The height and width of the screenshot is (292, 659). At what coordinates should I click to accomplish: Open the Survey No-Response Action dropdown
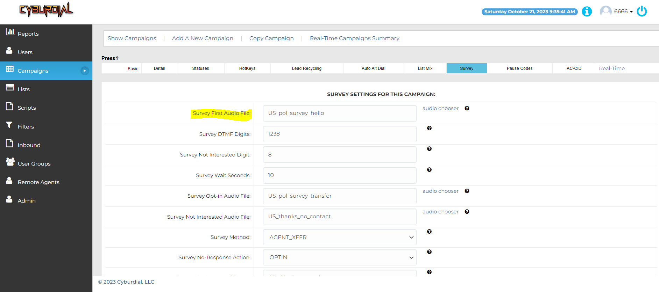pos(340,257)
